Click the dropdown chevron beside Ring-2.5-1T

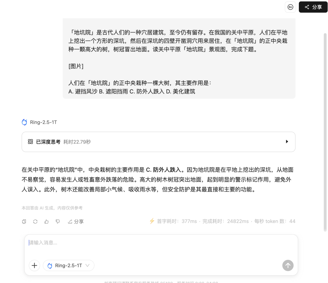(88, 265)
